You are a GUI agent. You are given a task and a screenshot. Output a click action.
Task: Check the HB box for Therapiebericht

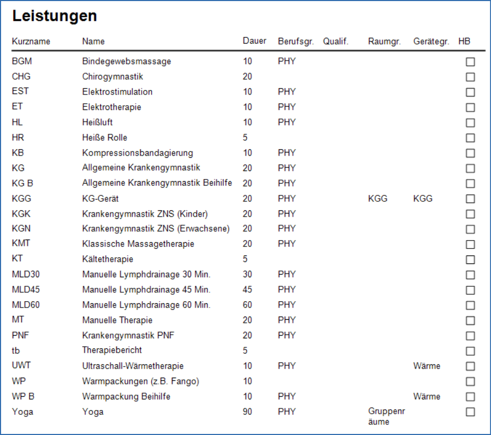coord(469,351)
